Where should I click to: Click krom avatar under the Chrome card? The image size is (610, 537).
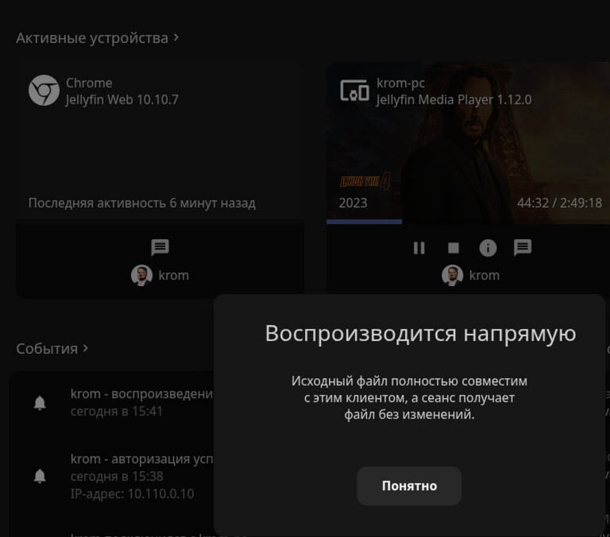point(141,275)
